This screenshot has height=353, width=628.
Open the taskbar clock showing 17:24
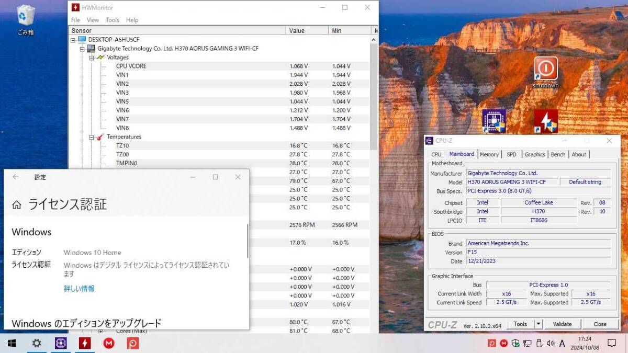[585, 344]
